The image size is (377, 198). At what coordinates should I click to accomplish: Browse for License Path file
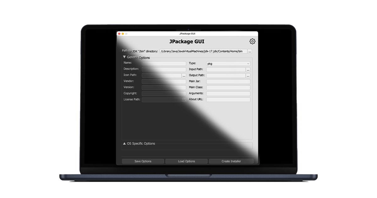coord(184,100)
